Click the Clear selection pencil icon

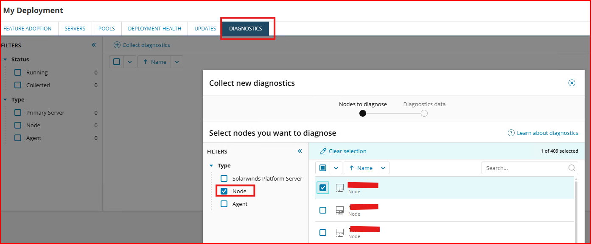pos(323,151)
